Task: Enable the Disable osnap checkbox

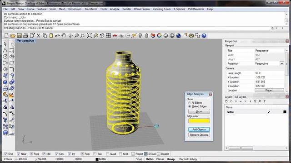Action: click(159, 154)
